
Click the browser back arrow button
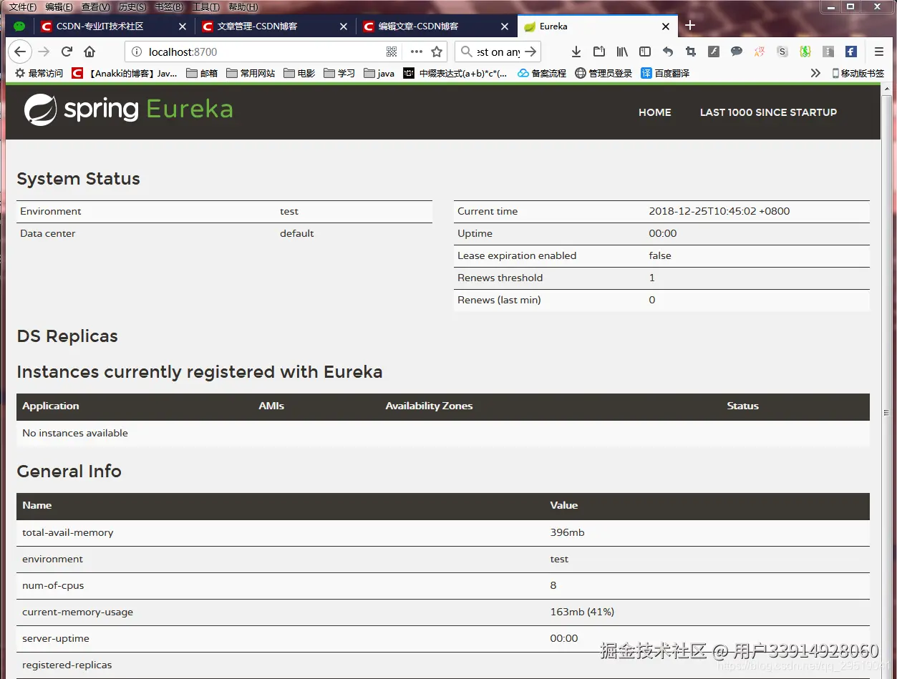[20, 52]
